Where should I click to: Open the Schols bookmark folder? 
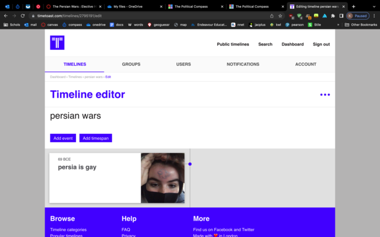pos(12,25)
